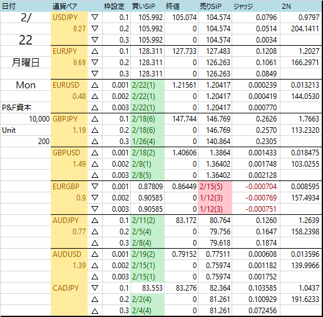
Task: Click up triangle in GBPJPY 0.3 row
Action: point(95,142)
